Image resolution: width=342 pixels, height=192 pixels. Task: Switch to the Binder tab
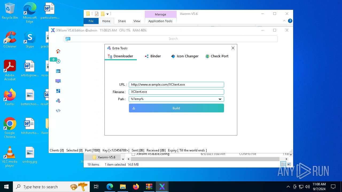153,56
